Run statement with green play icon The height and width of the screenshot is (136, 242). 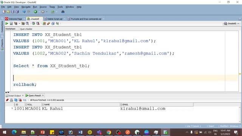point(7,23)
